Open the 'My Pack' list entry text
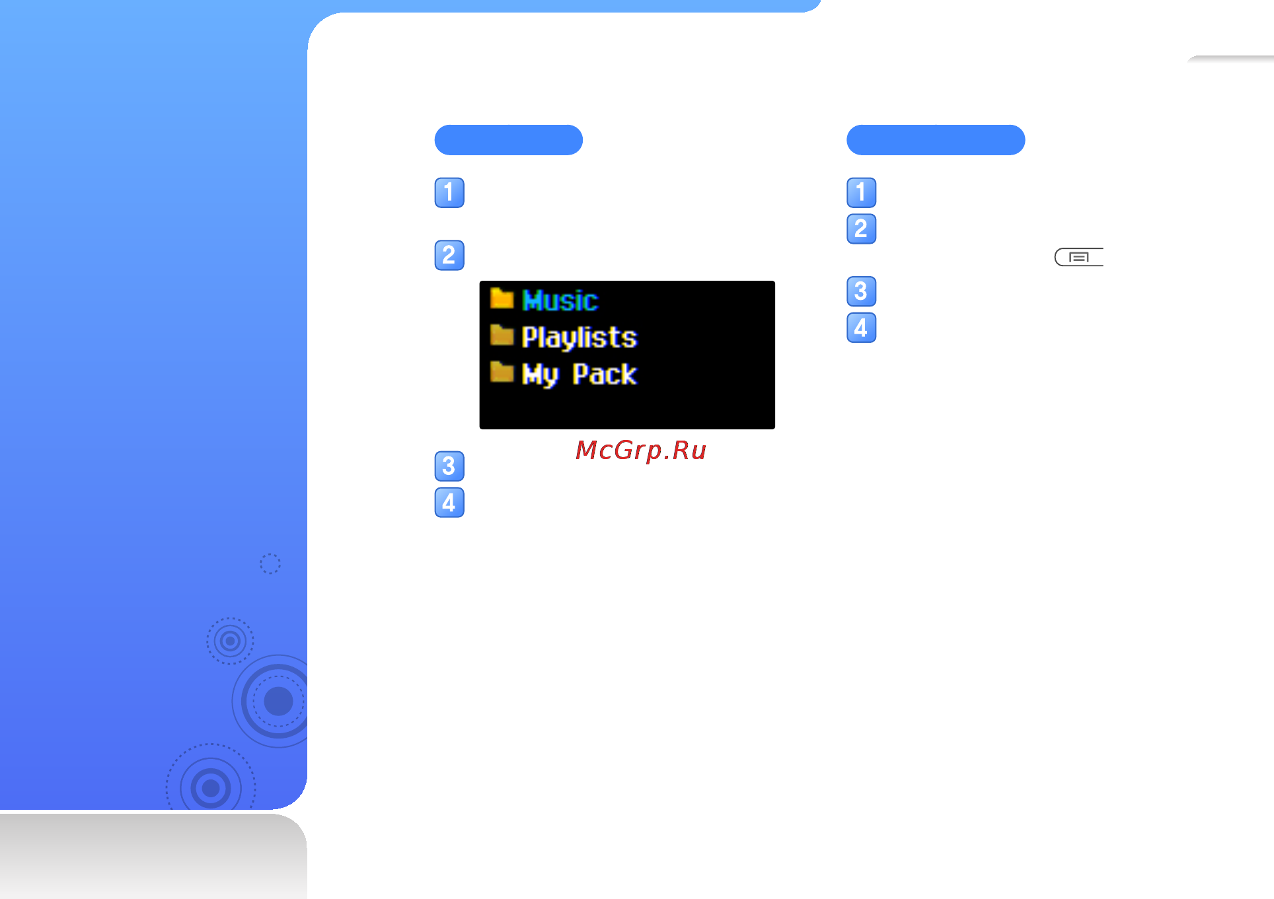The width and height of the screenshot is (1274, 899). [x=579, y=375]
